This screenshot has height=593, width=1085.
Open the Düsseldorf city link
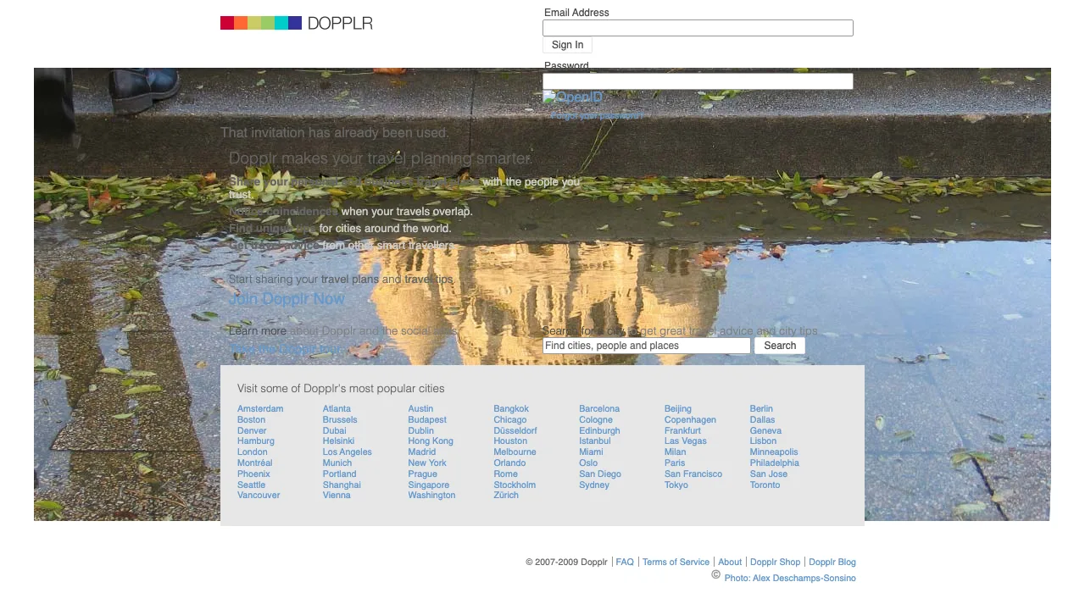515,431
